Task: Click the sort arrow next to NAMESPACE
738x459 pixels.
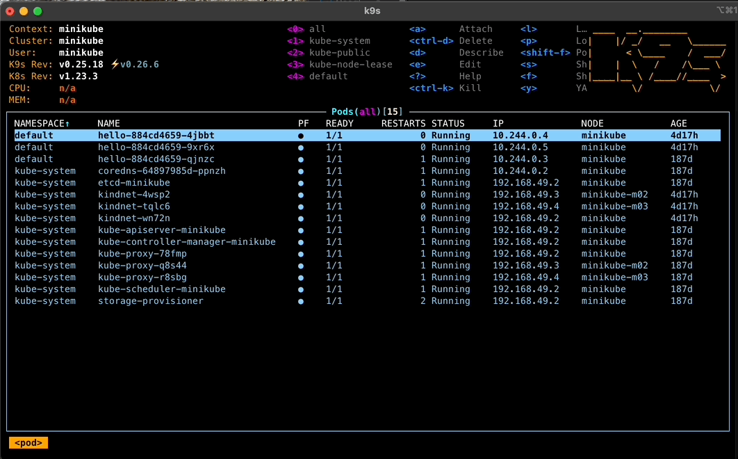Action: point(67,124)
